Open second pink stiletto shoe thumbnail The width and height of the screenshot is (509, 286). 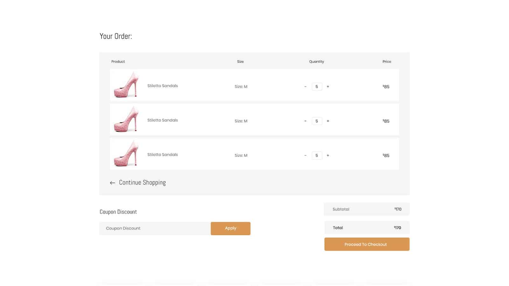tap(126, 119)
